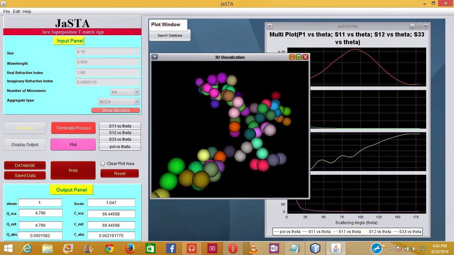Open the File menu

click(x=6, y=11)
